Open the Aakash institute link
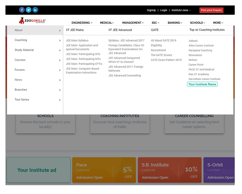Viewport: 242px width, 194px height. 193,41
